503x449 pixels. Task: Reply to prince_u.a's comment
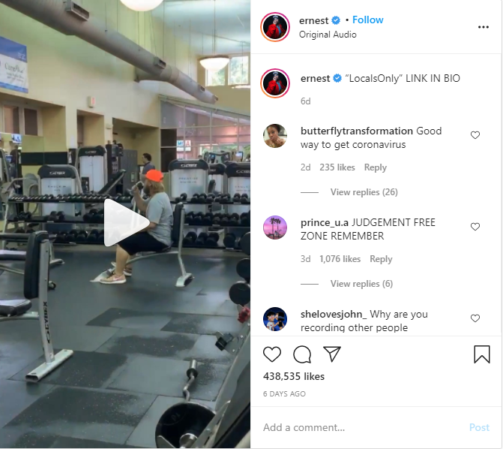381,259
